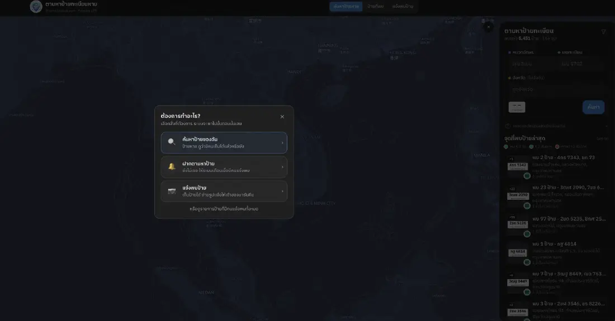Click the panel heading ตามหาป้ายทะเบียน

(529, 31)
